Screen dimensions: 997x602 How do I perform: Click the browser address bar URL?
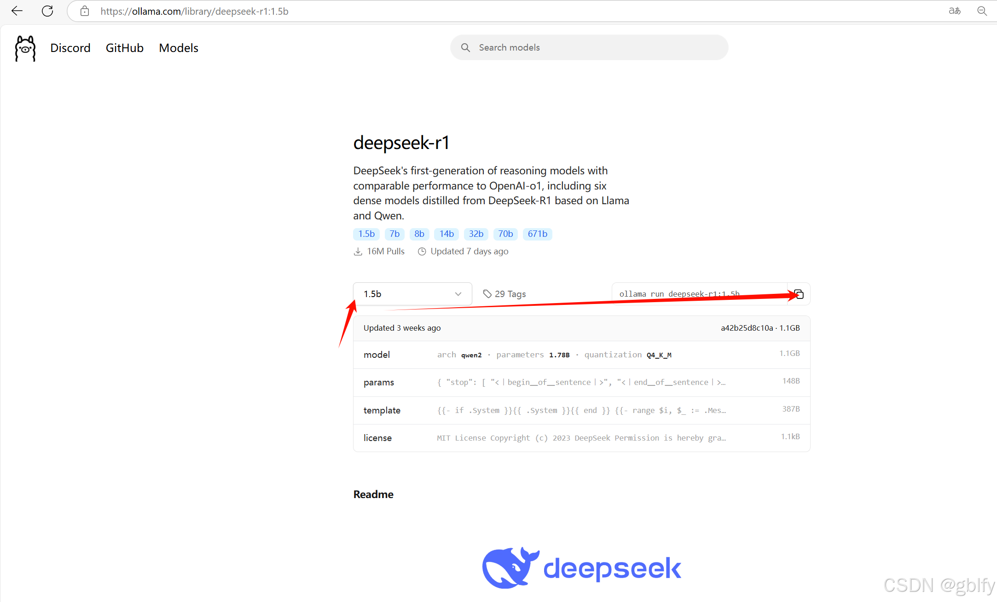pyautogui.click(x=194, y=11)
